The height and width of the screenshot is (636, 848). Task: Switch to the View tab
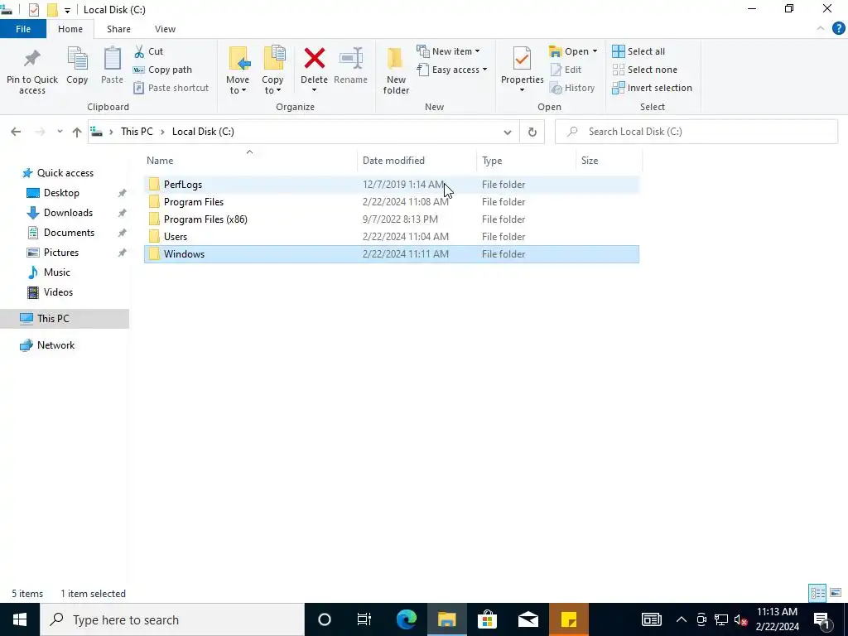tap(165, 29)
